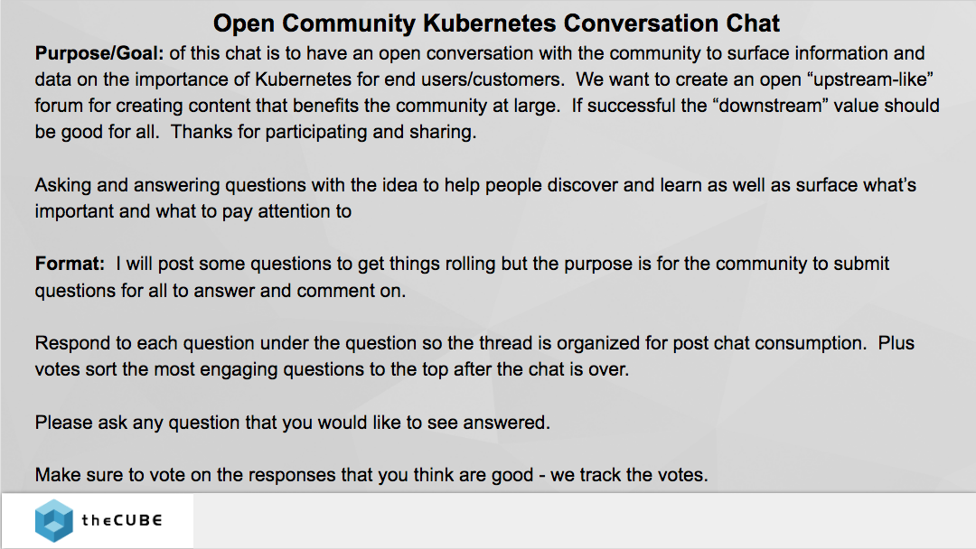
Task: Click the line starting 'questions for all to answer'
Action: 221,291
